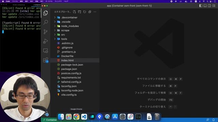The width and height of the screenshot is (218, 122).
Task: Select index.html in the explorer
Action: 75,60
